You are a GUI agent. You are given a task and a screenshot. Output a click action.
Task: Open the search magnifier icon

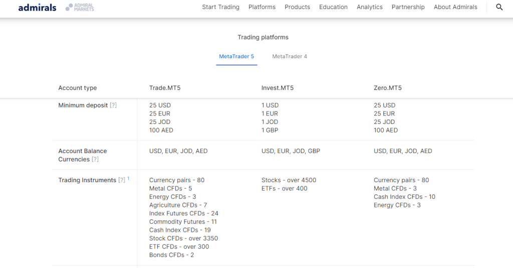point(499,7)
